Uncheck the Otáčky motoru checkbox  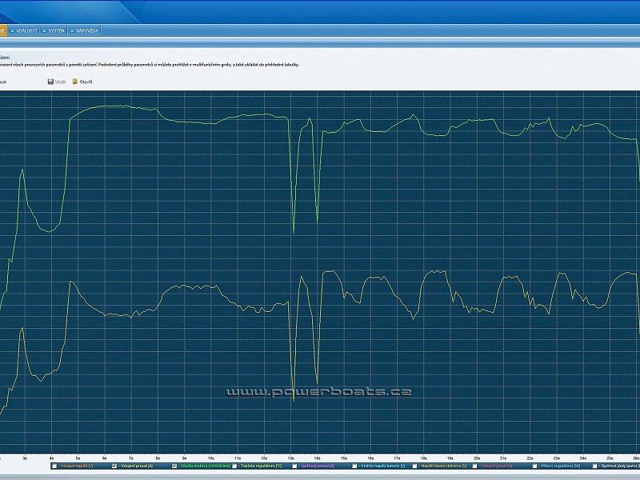pyautogui.click(x=174, y=466)
